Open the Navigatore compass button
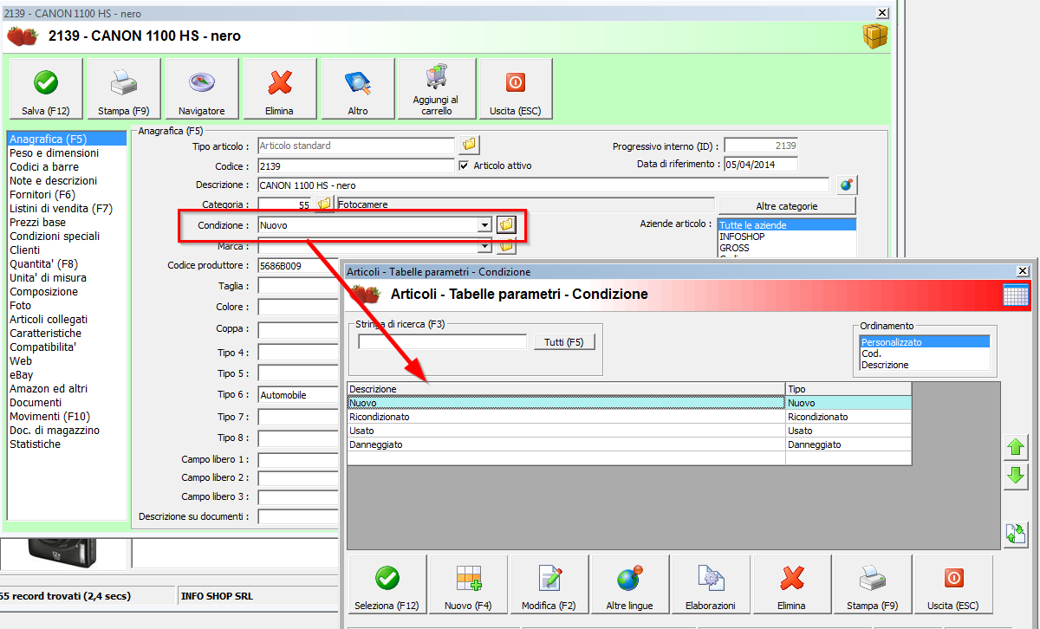Screen dimensions: 1040x629 [x=202, y=89]
